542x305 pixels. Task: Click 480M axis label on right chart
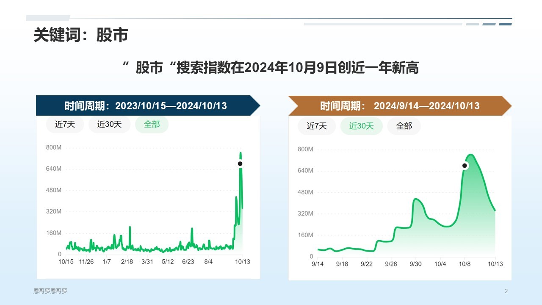click(x=305, y=192)
